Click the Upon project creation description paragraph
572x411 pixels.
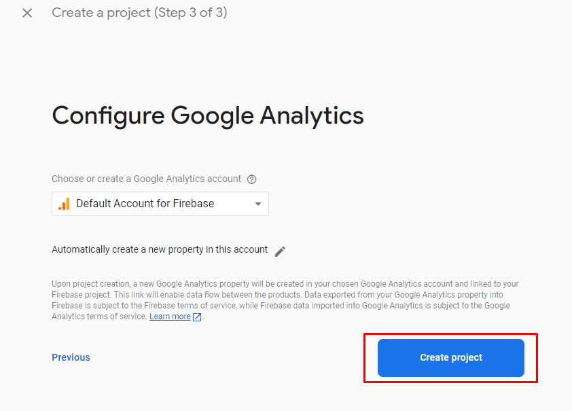tap(285, 300)
